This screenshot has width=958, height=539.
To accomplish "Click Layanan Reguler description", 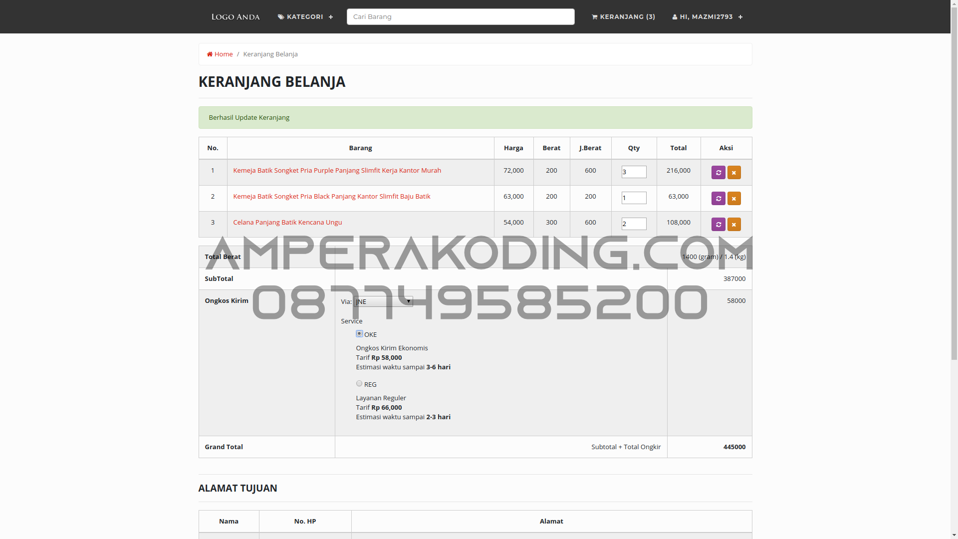I will pyautogui.click(x=381, y=398).
